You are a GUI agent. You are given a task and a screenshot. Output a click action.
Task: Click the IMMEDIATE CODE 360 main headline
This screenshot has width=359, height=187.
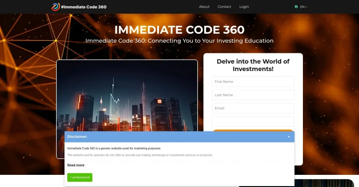pyautogui.click(x=179, y=29)
